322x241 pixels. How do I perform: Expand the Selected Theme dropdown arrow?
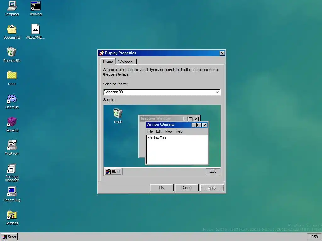pos(217,92)
